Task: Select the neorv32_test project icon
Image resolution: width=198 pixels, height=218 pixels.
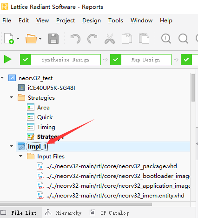Action: point(12,78)
